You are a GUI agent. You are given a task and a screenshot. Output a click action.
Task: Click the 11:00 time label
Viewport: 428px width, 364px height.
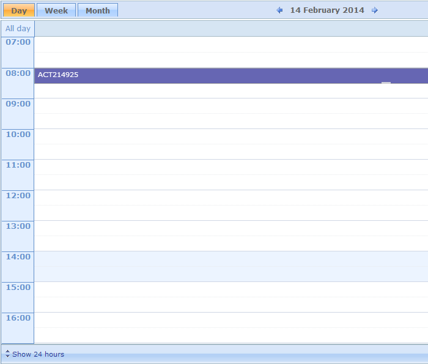tap(18, 165)
